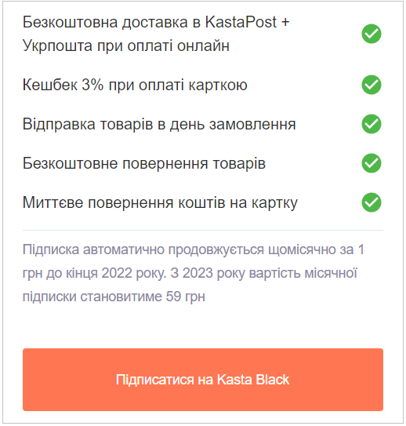Image resolution: width=406 pixels, height=426 pixels.
Task: Click the '3%' cashback value
Action: pyautogui.click(x=92, y=85)
